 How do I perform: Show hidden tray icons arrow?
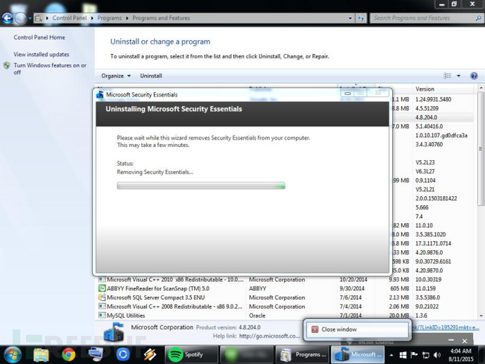click(x=392, y=355)
